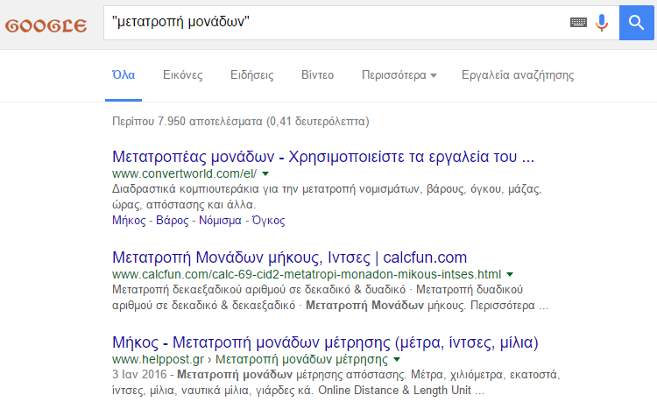
Task: Click inside the search query field
Action: click(336, 23)
